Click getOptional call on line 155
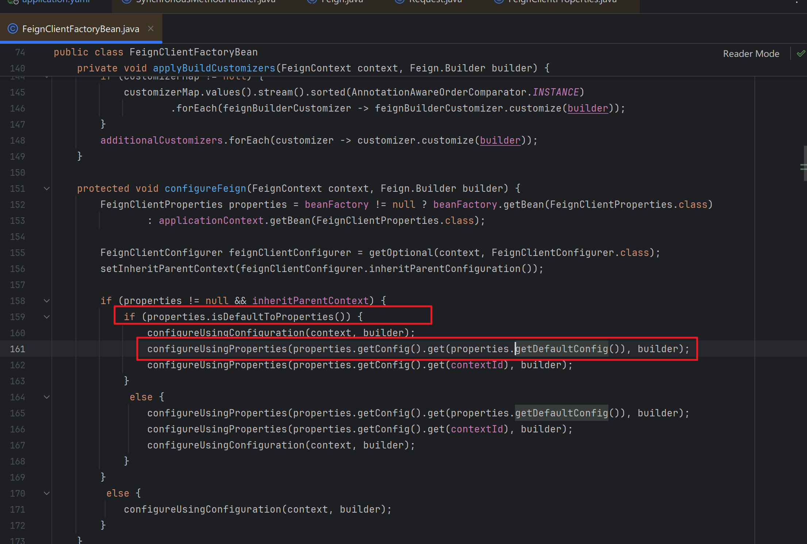Screen dimensions: 807x544 coord(401,253)
